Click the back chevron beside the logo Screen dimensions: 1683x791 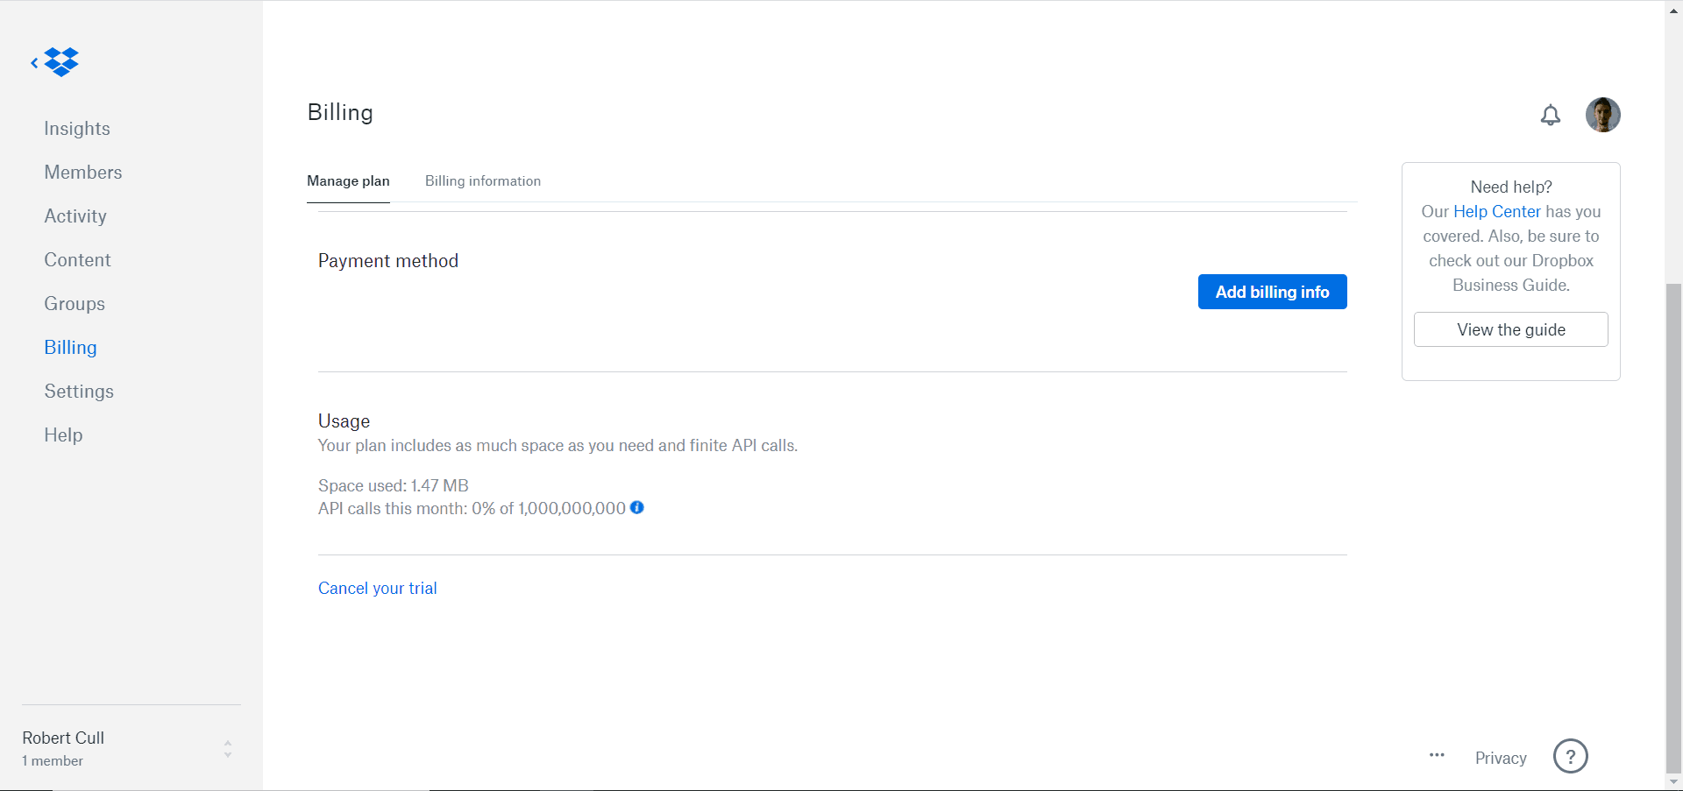click(x=34, y=63)
